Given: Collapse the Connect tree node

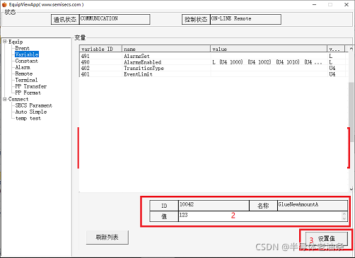Looking at the screenshot, I should tap(5, 99).
